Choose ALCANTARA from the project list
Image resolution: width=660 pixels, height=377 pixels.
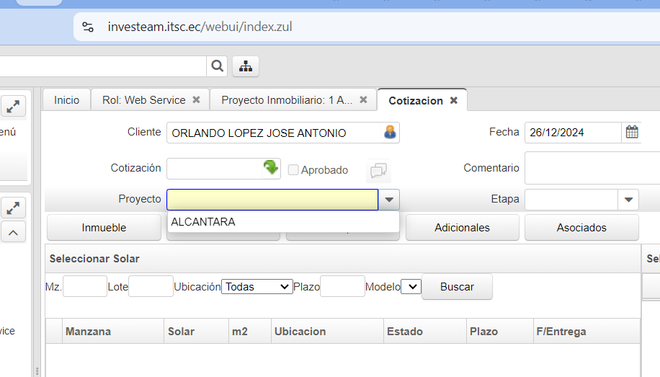203,222
